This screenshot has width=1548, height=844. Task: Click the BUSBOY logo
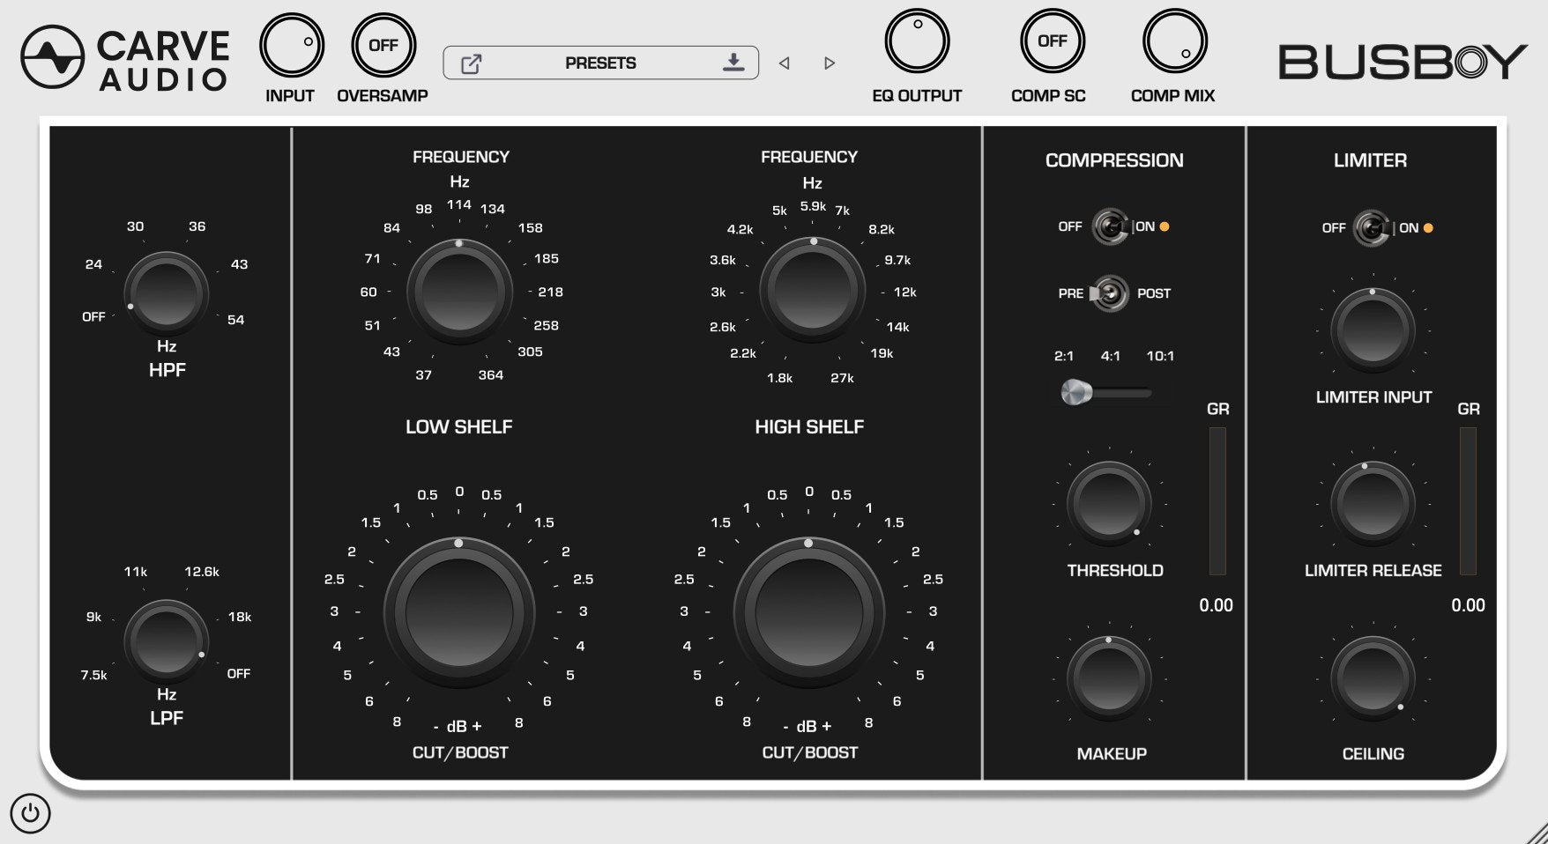point(1402,59)
